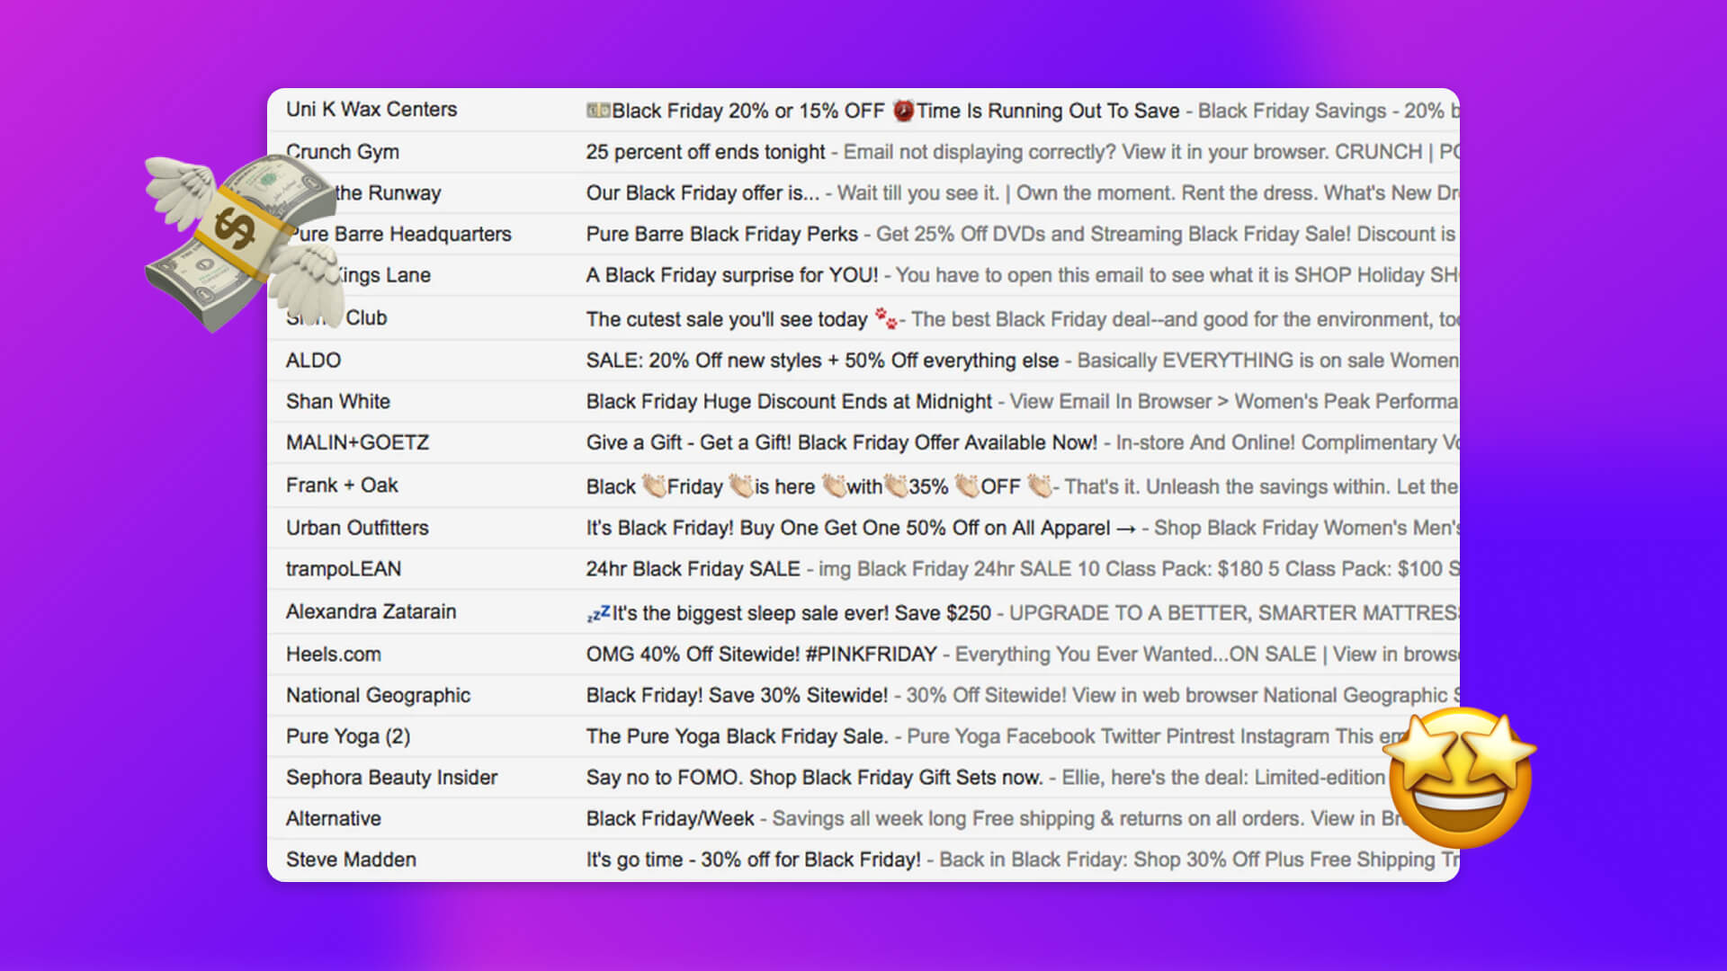Open the "Pure Yoga (2)" conversation sender
This screenshot has height=971, width=1727.
click(348, 736)
